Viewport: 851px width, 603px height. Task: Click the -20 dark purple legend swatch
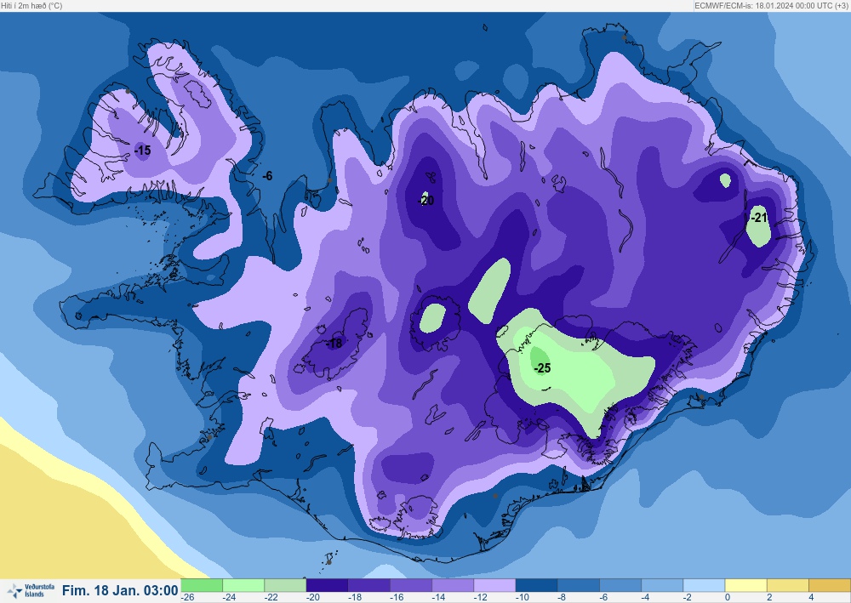coord(328,585)
